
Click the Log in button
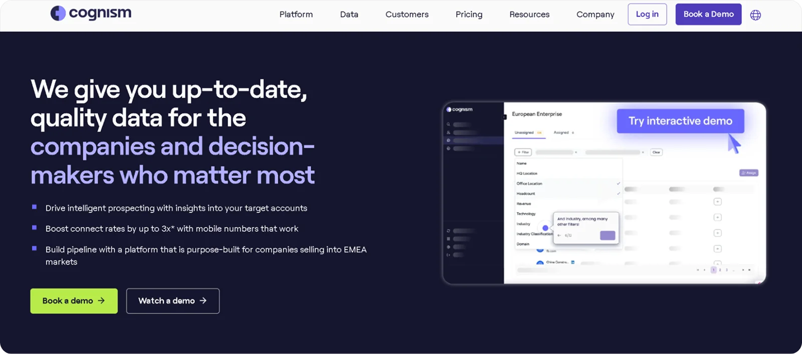coord(647,14)
